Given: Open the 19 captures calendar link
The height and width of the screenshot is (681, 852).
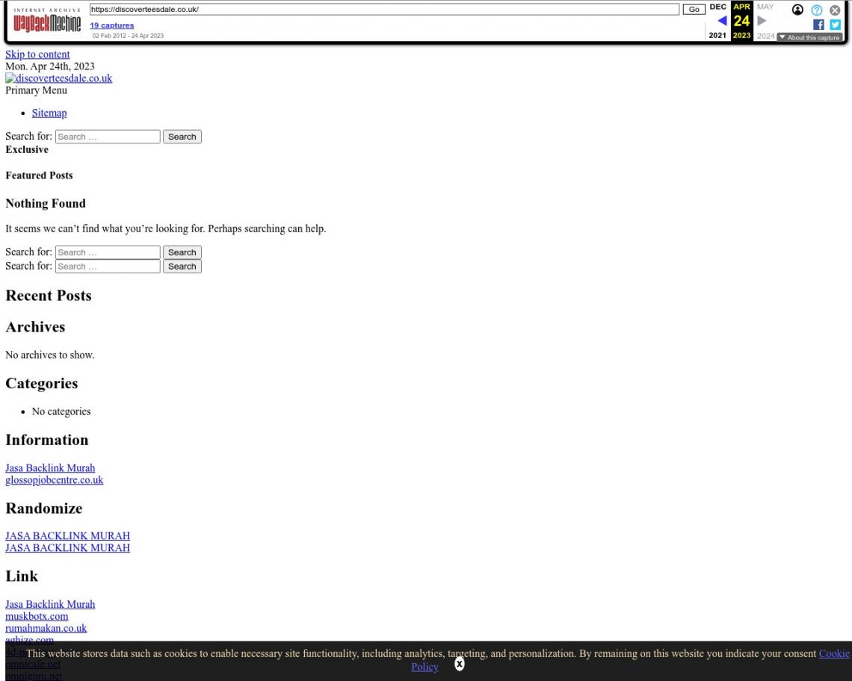Looking at the screenshot, I should point(112,25).
